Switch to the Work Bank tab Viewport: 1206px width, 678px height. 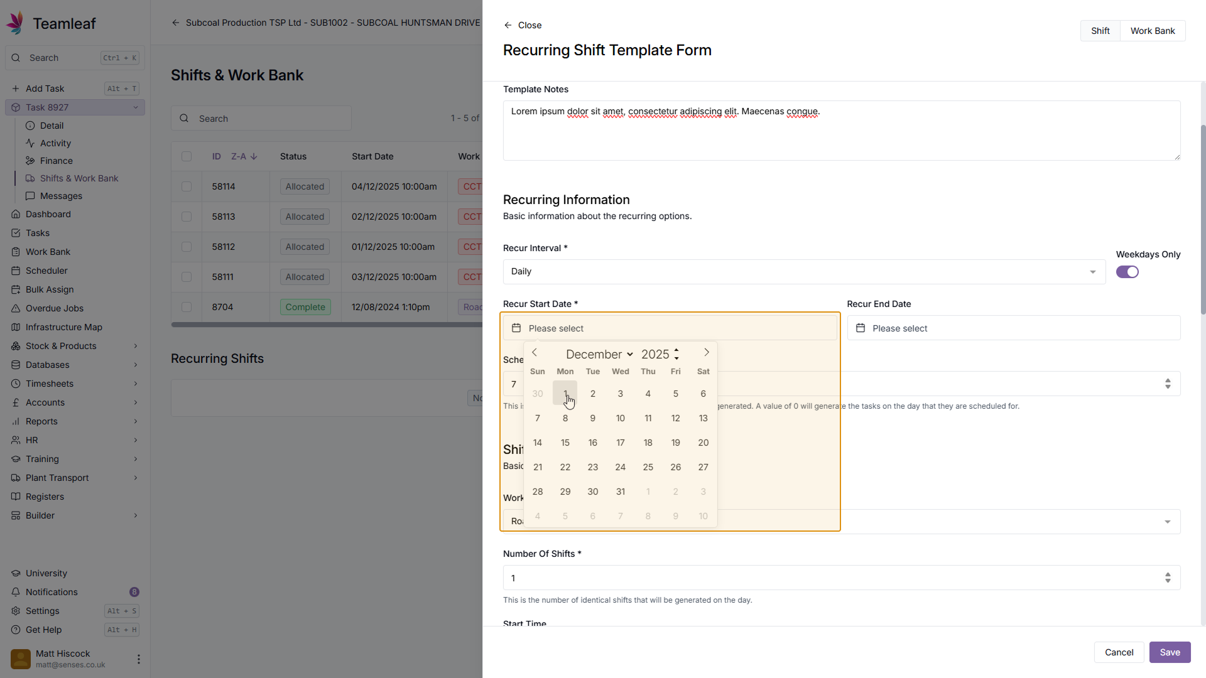[x=1152, y=31]
